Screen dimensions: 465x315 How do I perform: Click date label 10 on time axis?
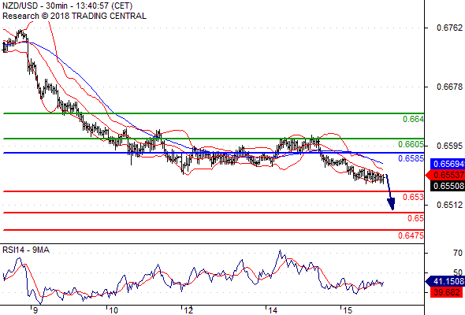coord(113,310)
